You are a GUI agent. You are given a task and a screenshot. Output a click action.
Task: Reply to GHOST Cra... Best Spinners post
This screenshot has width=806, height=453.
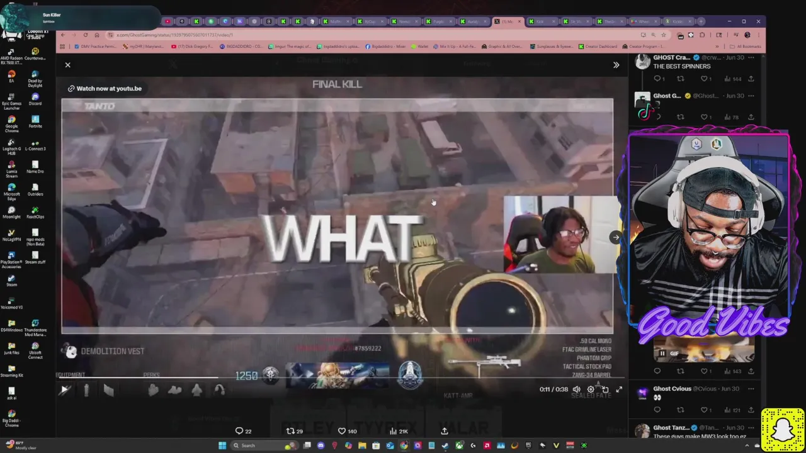tap(657, 79)
